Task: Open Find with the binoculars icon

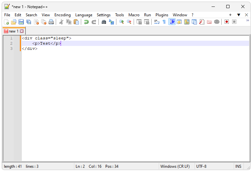Action: [104, 22]
